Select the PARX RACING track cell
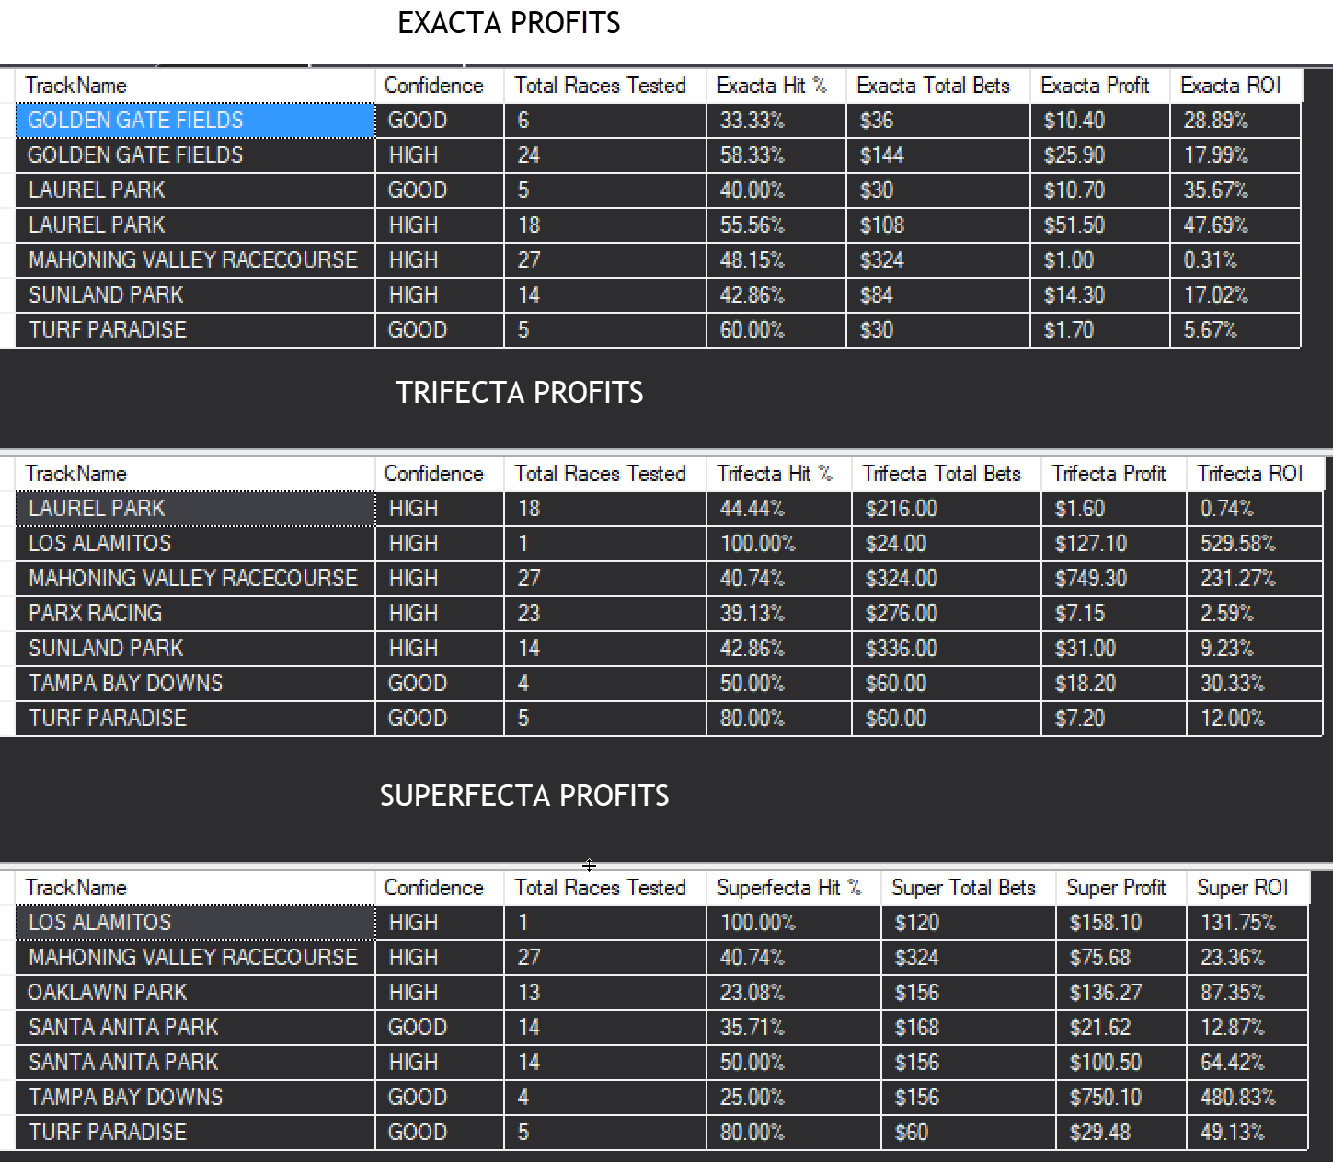 tap(195, 614)
